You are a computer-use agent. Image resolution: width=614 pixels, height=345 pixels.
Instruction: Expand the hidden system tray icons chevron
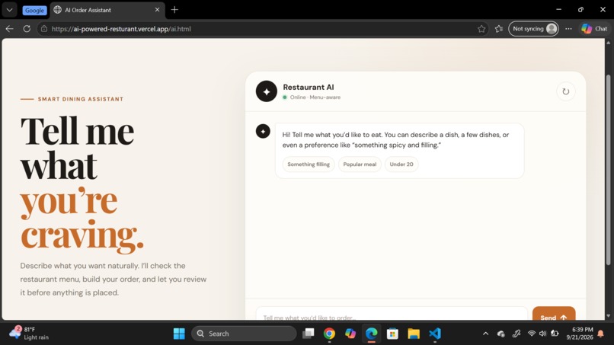point(485,334)
